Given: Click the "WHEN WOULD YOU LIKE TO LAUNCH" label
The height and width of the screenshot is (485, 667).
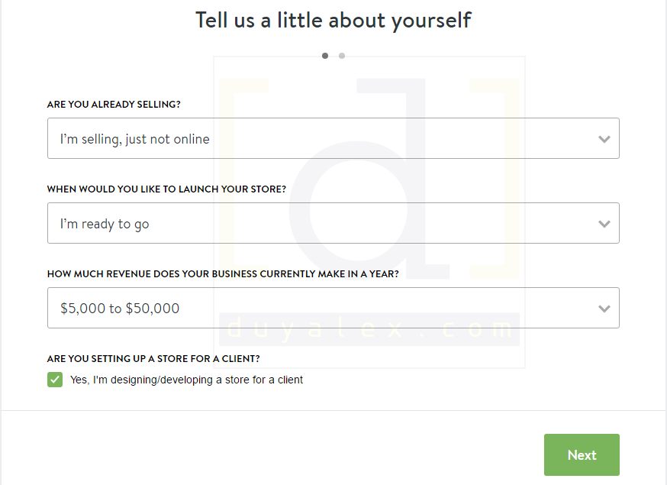Looking at the screenshot, I should 166,189.
